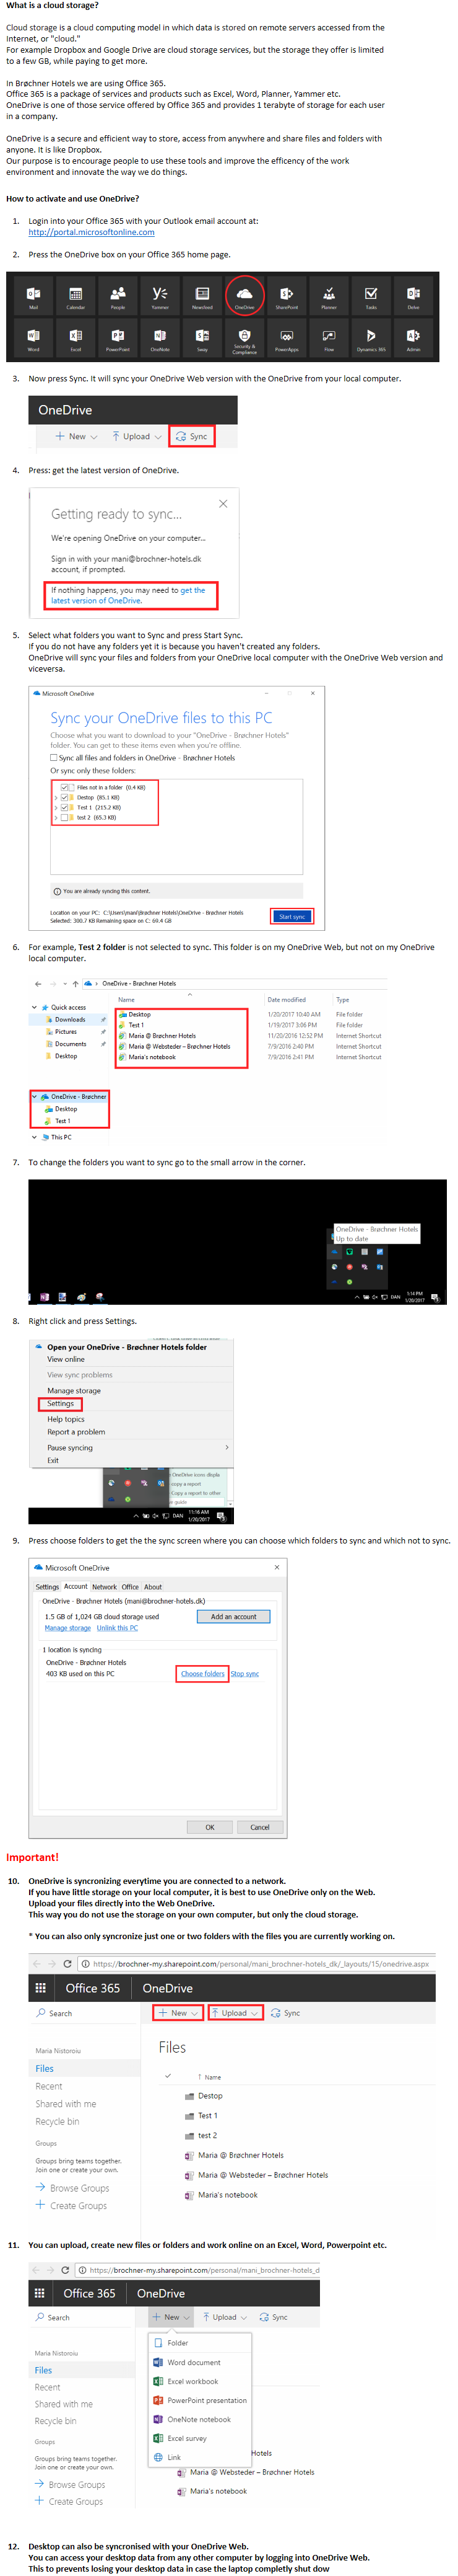Screen dimensions: 458x2576
Task: Open the Dynamics 365 tile
Action: pos(371,338)
